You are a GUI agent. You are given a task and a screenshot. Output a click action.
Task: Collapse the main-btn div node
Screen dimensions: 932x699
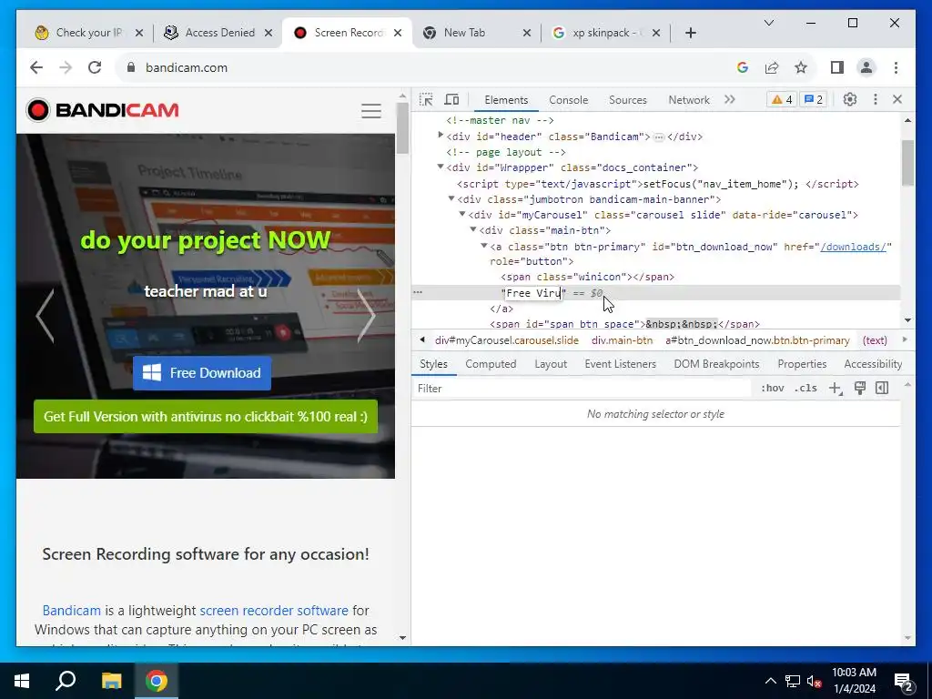tap(473, 229)
